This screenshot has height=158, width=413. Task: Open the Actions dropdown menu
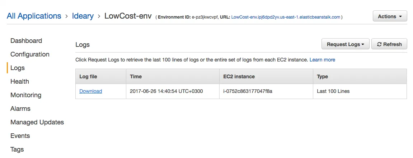[390, 16]
